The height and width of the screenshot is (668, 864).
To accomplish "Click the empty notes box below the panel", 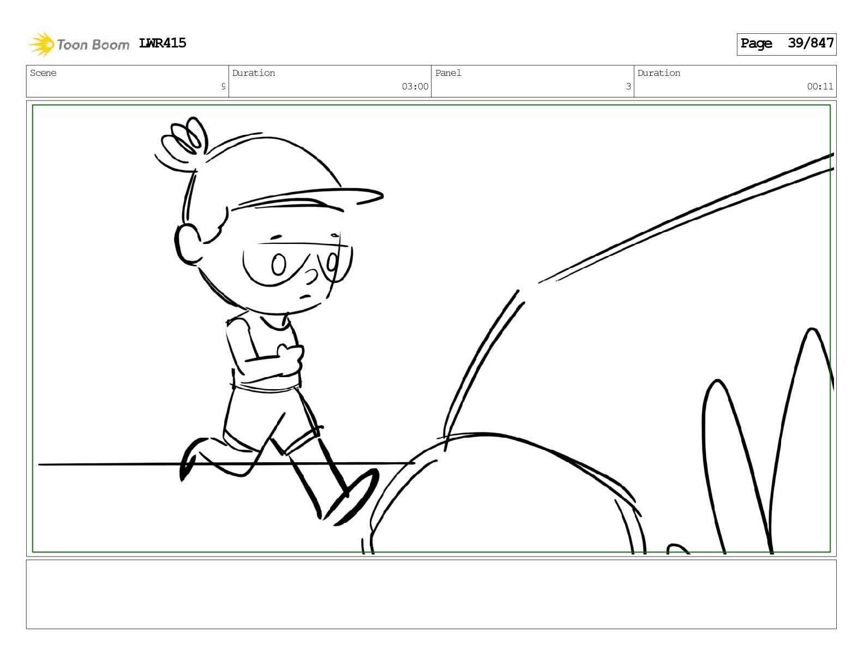I will pyautogui.click(x=431, y=594).
